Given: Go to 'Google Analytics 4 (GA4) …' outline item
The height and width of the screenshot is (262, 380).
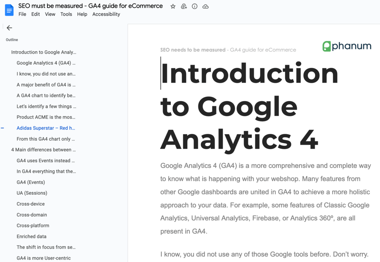Looking at the screenshot, I should point(46,63).
